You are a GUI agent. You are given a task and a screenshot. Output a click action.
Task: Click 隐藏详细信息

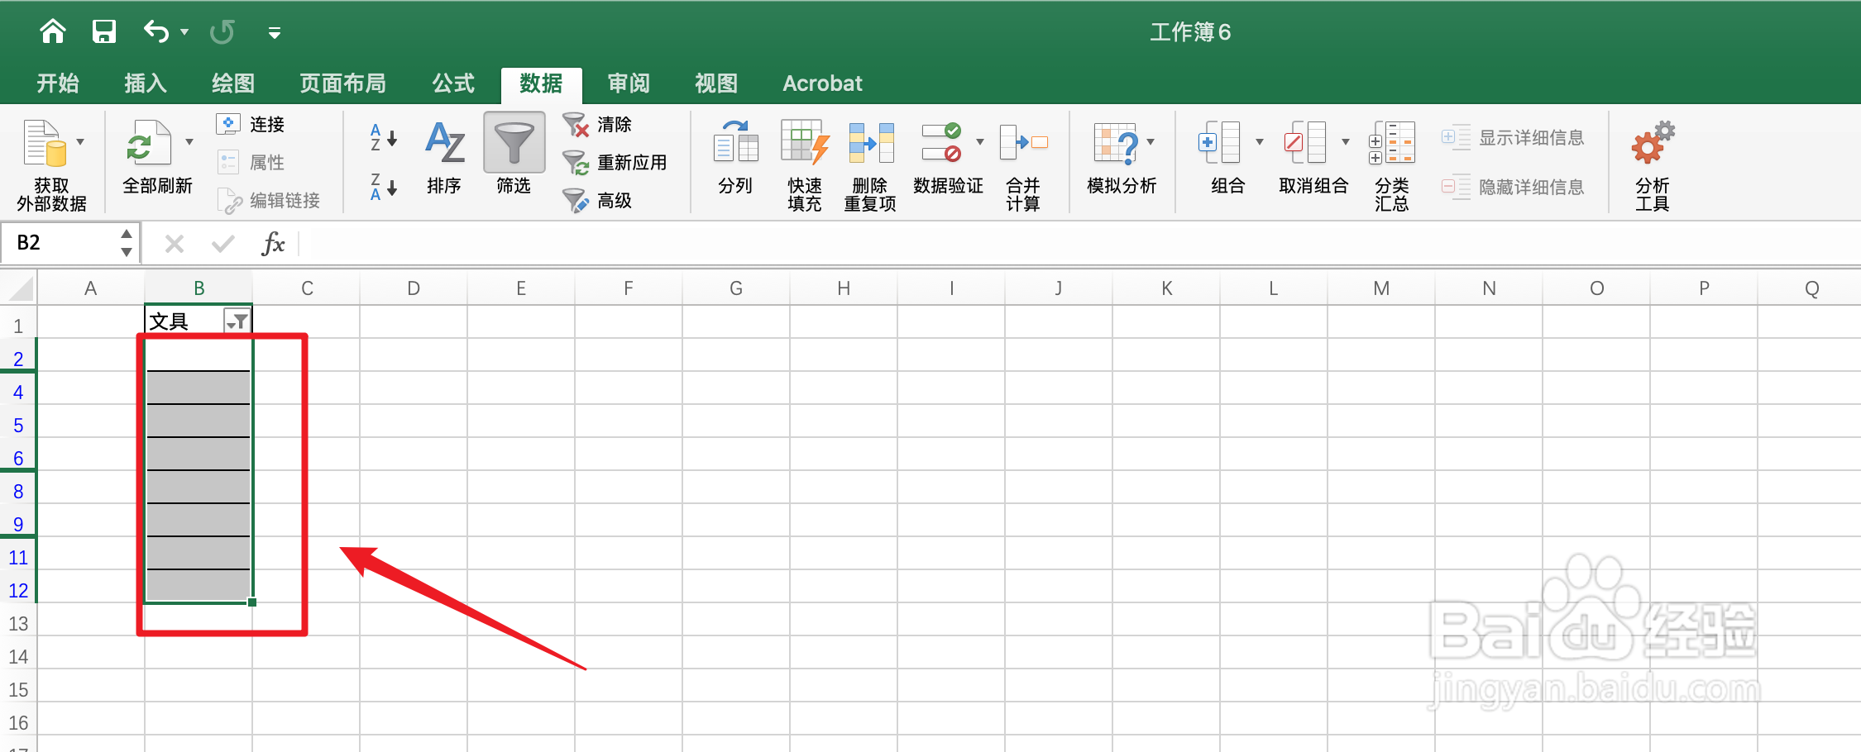click(x=1513, y=187)
